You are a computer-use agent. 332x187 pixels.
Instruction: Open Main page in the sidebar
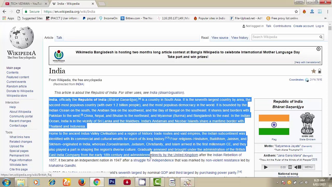[x=13, y=68]
